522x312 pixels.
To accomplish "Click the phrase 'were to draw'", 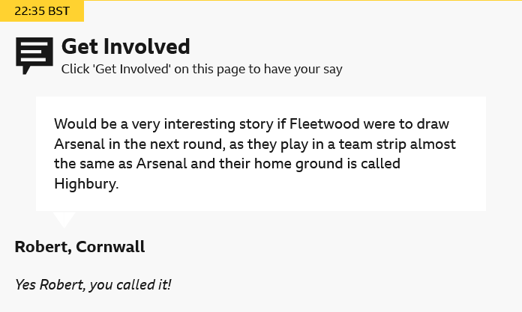I will coord(406,124).
